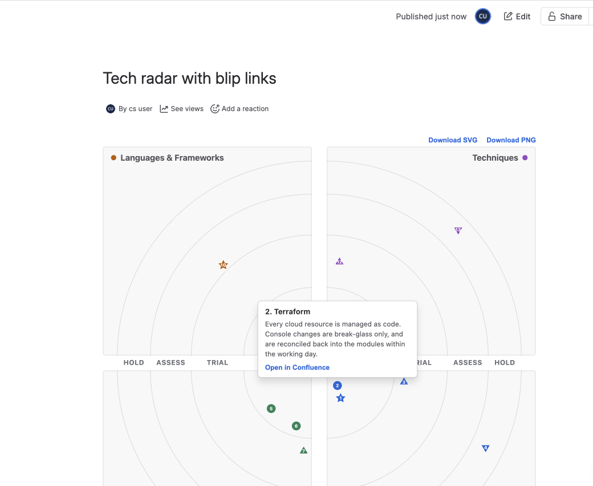Open in Confluence link in Terraform tooltip
This screenshot has height=486, width=593.
297,367
